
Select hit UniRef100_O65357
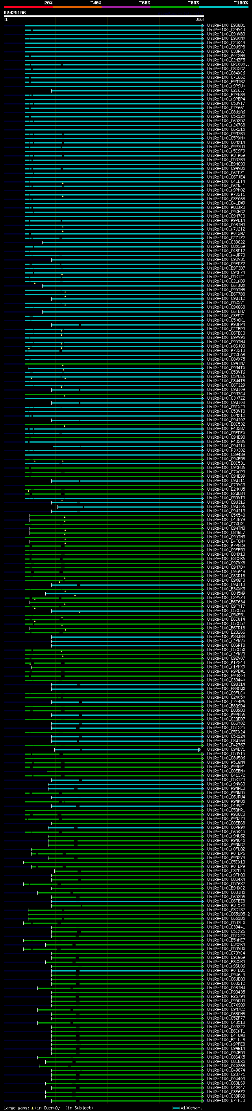(x=226, y=121)
